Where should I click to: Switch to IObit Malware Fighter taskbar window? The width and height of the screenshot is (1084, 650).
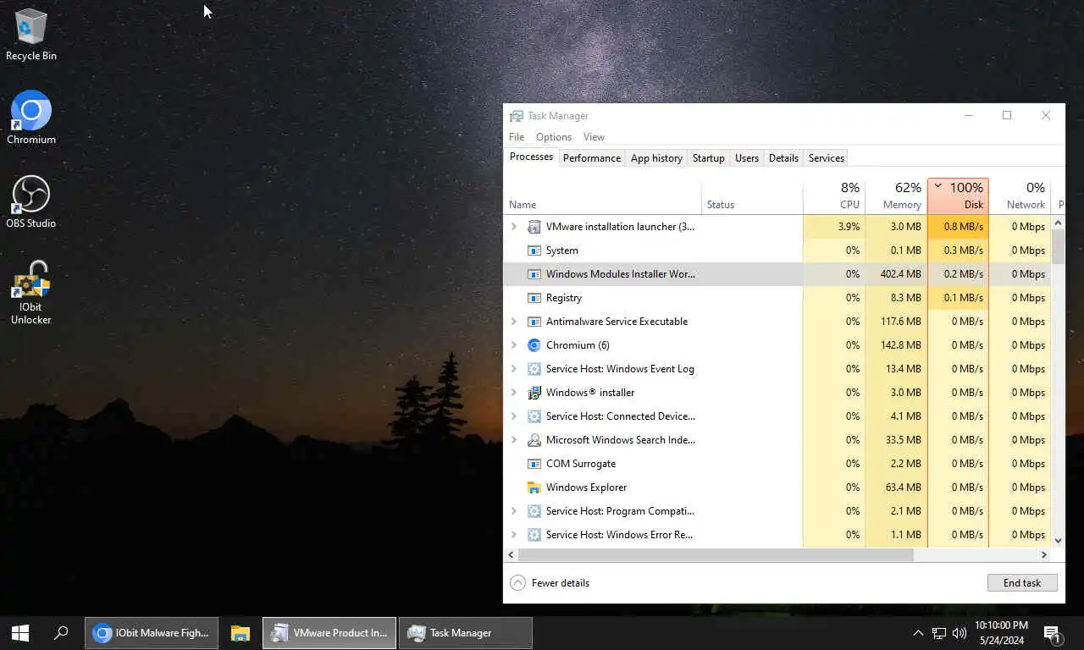(x=152, y=633)
